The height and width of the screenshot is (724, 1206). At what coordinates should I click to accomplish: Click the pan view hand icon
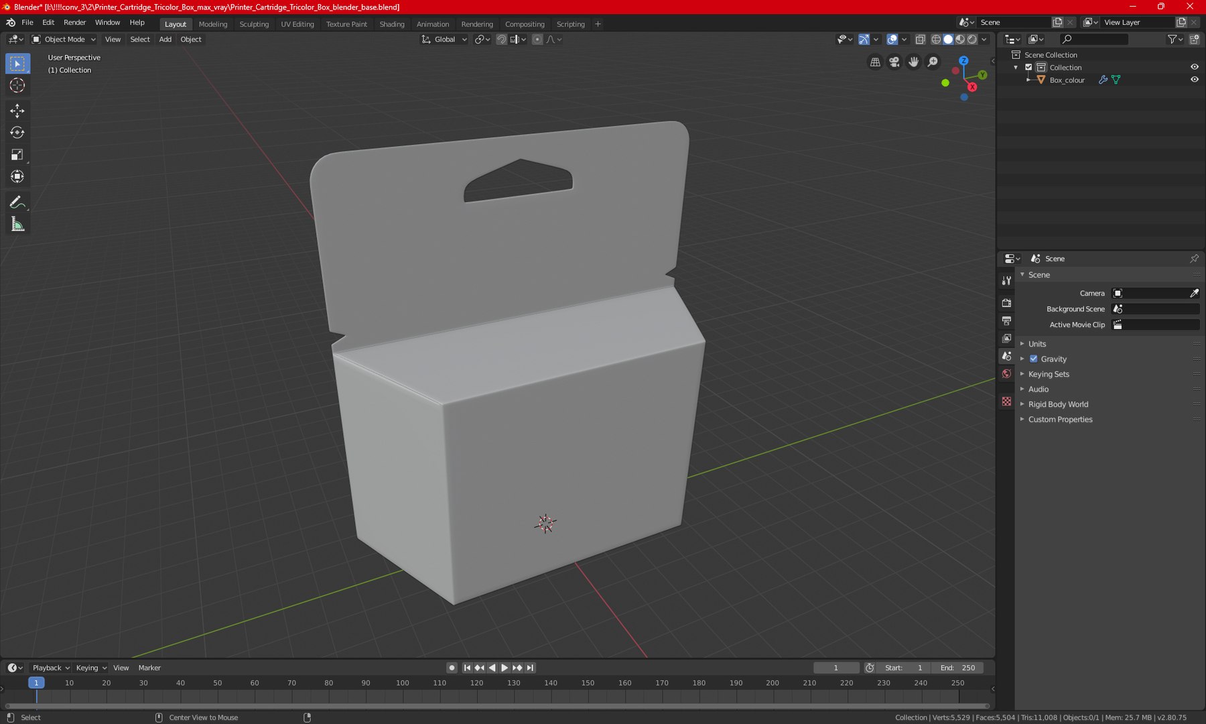point(914,62)
